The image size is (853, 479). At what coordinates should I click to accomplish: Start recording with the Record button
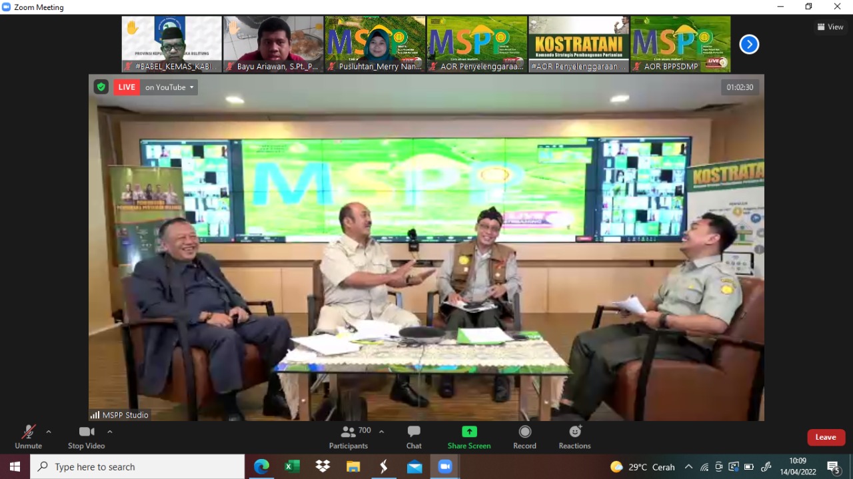(x=524, y=436)
